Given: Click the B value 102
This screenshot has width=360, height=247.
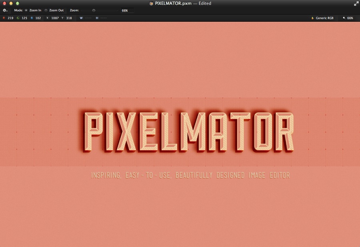Looking at the screenshot, I should 38,18.
